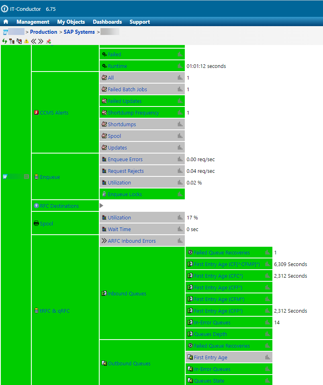
Task: Click the alert warning triangle toolbar icon
Action: tap(26, 41)
